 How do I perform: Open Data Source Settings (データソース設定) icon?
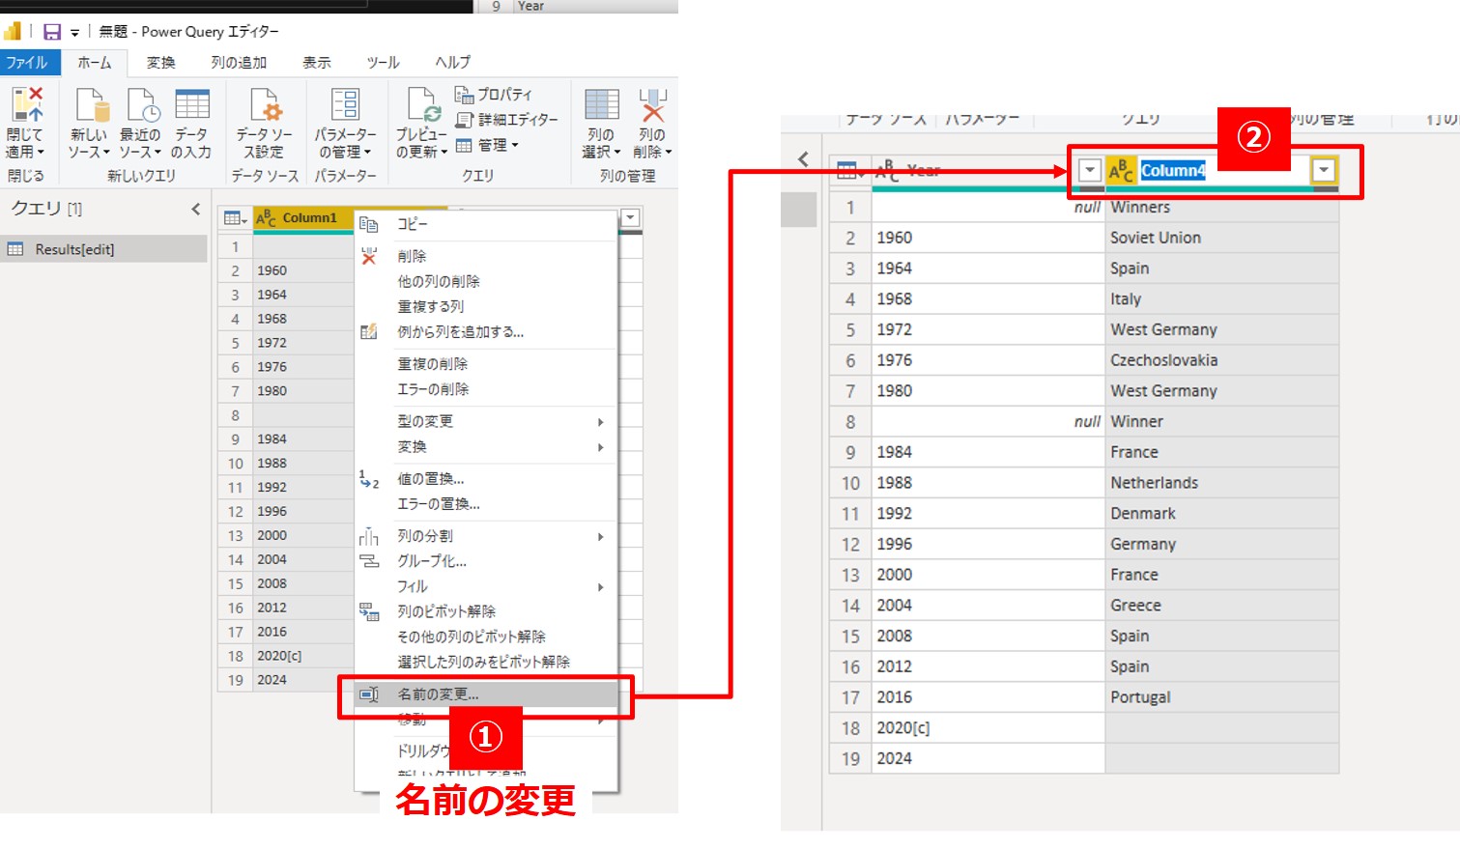[x=264, y=106]
